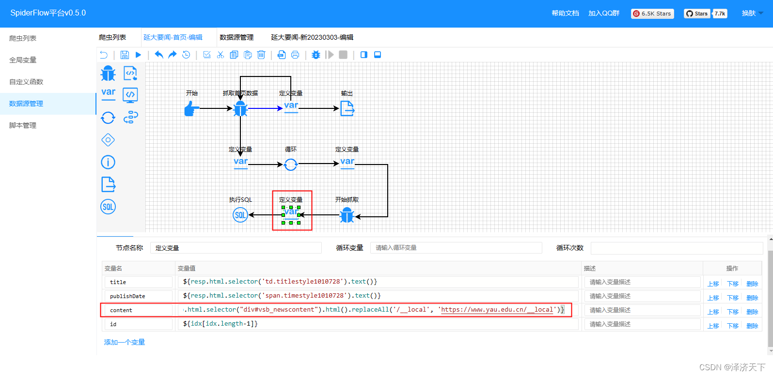This screenshot has width=773, height=376.
Task: Pick the sub-process flow node in palette
Action: [130, 118]
